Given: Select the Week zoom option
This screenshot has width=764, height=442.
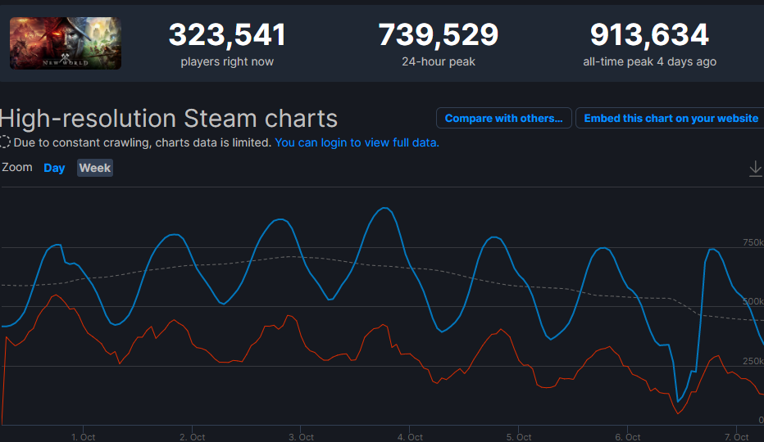Looking at the screenshot, I should pyautogui.click(x=95, y=168).
